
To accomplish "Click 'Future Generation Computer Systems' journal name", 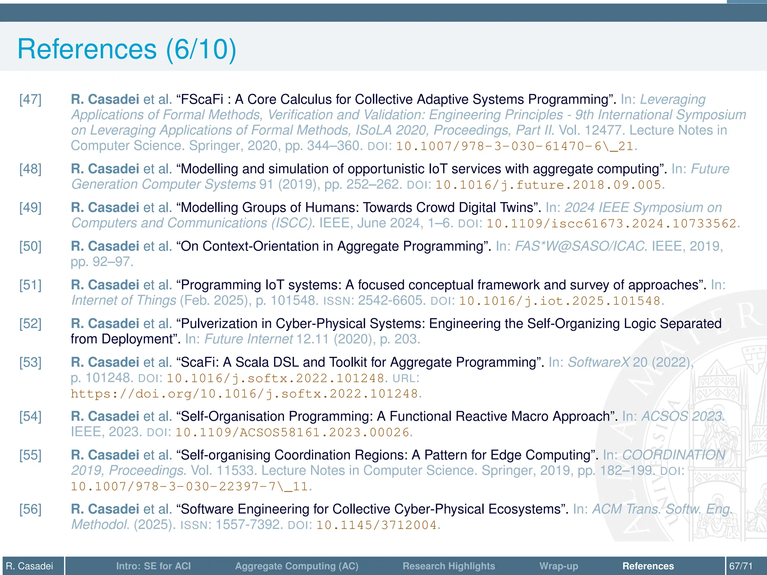I will click(x=400, y=177).
